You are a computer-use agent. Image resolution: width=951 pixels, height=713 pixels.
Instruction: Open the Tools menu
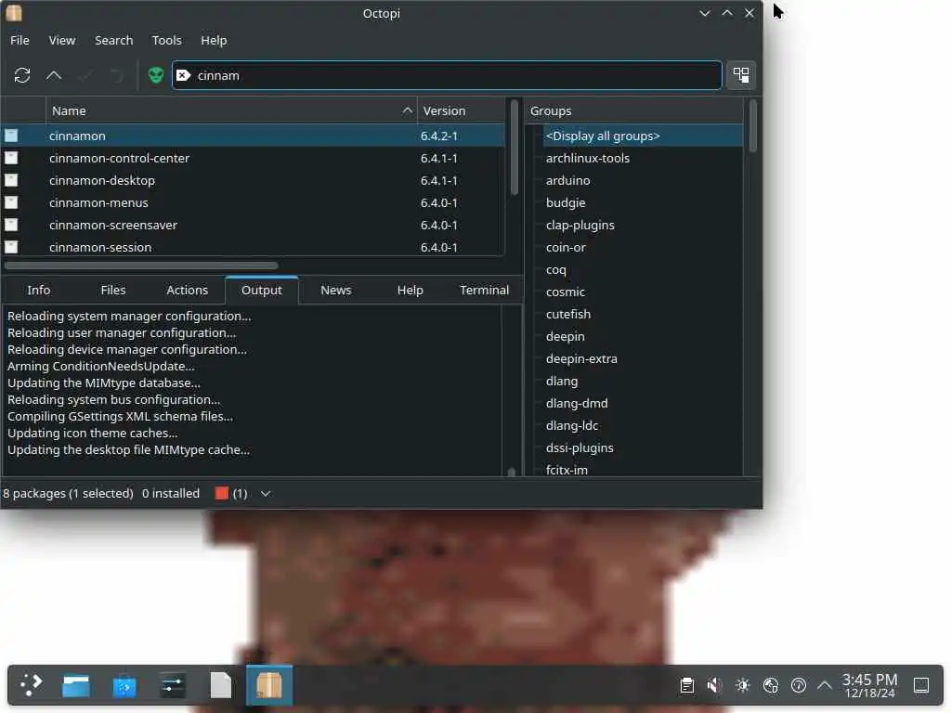167,40
